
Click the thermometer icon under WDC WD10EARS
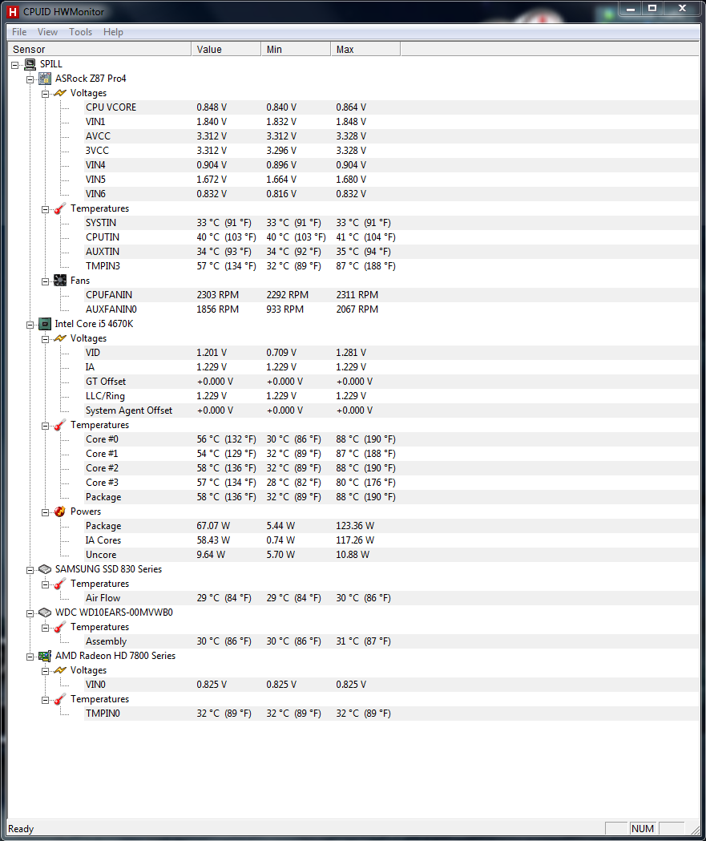(x=60, y=627)
